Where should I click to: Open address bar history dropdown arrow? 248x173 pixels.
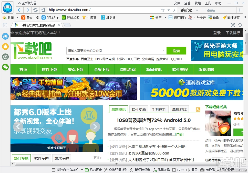(169, 10)
